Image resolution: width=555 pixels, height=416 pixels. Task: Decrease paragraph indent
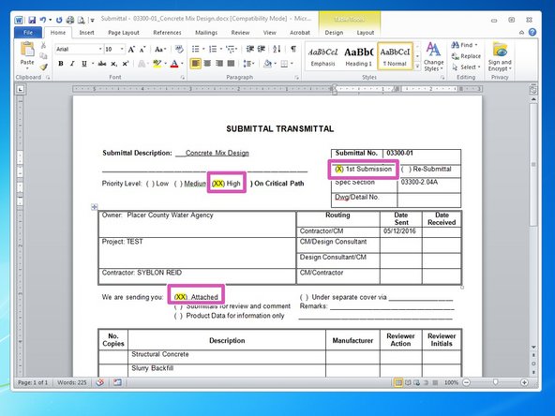click(x=250, y=49)
